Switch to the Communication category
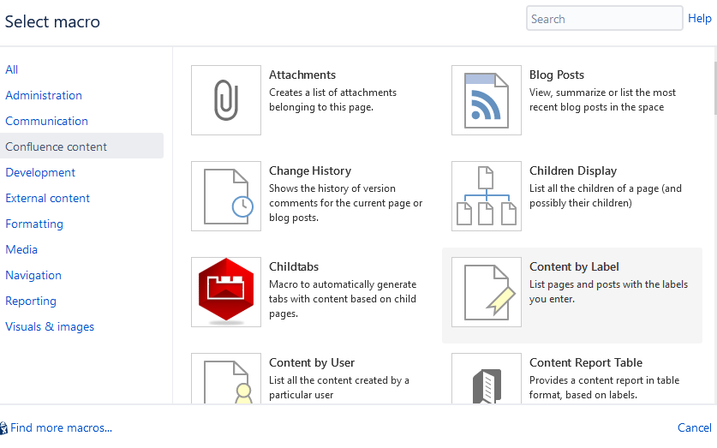The height and width of the screenshot is (448, 717). pyautogui.click(x=46, y=121)
